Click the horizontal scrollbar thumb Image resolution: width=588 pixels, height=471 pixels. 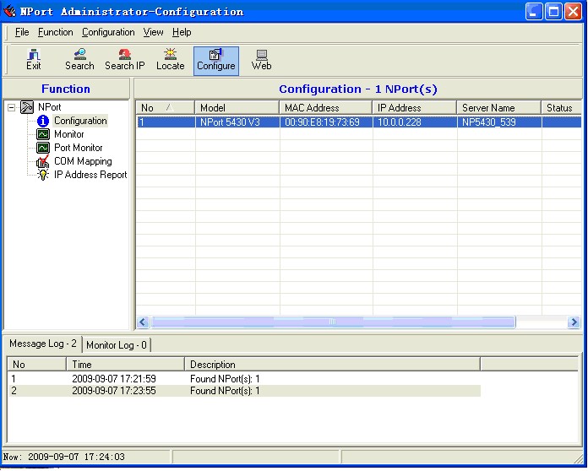tap(333, 322)
